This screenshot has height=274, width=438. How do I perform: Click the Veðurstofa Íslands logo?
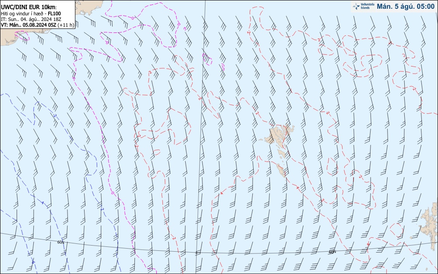tap(364, 6)
